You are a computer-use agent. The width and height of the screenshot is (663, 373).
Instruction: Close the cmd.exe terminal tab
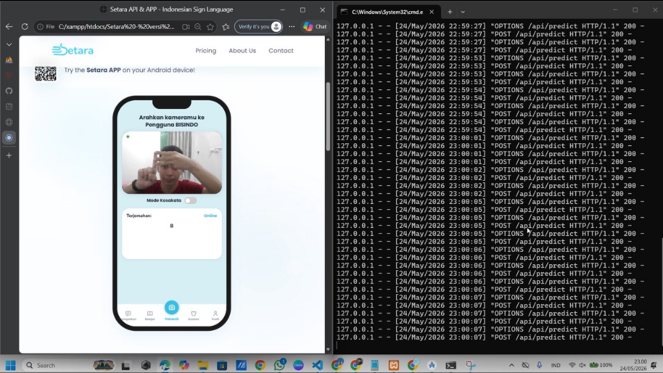pyautogui.click(x=431, y=12)
